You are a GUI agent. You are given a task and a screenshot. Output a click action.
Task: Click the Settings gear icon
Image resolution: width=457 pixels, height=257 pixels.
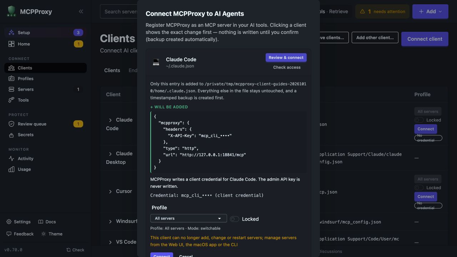pyautogui.click(x=9, y=222)
